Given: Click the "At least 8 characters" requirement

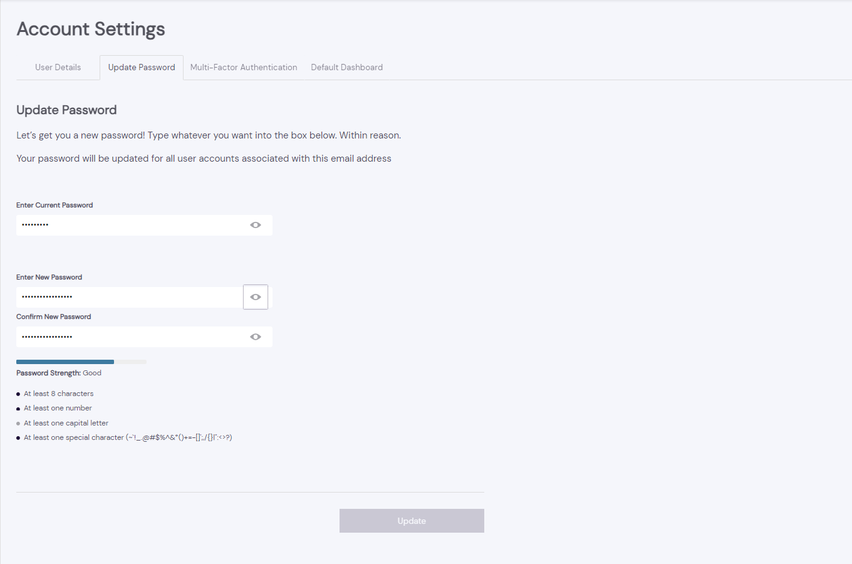Looking at the screenshot, I should (x=58, y=394).
